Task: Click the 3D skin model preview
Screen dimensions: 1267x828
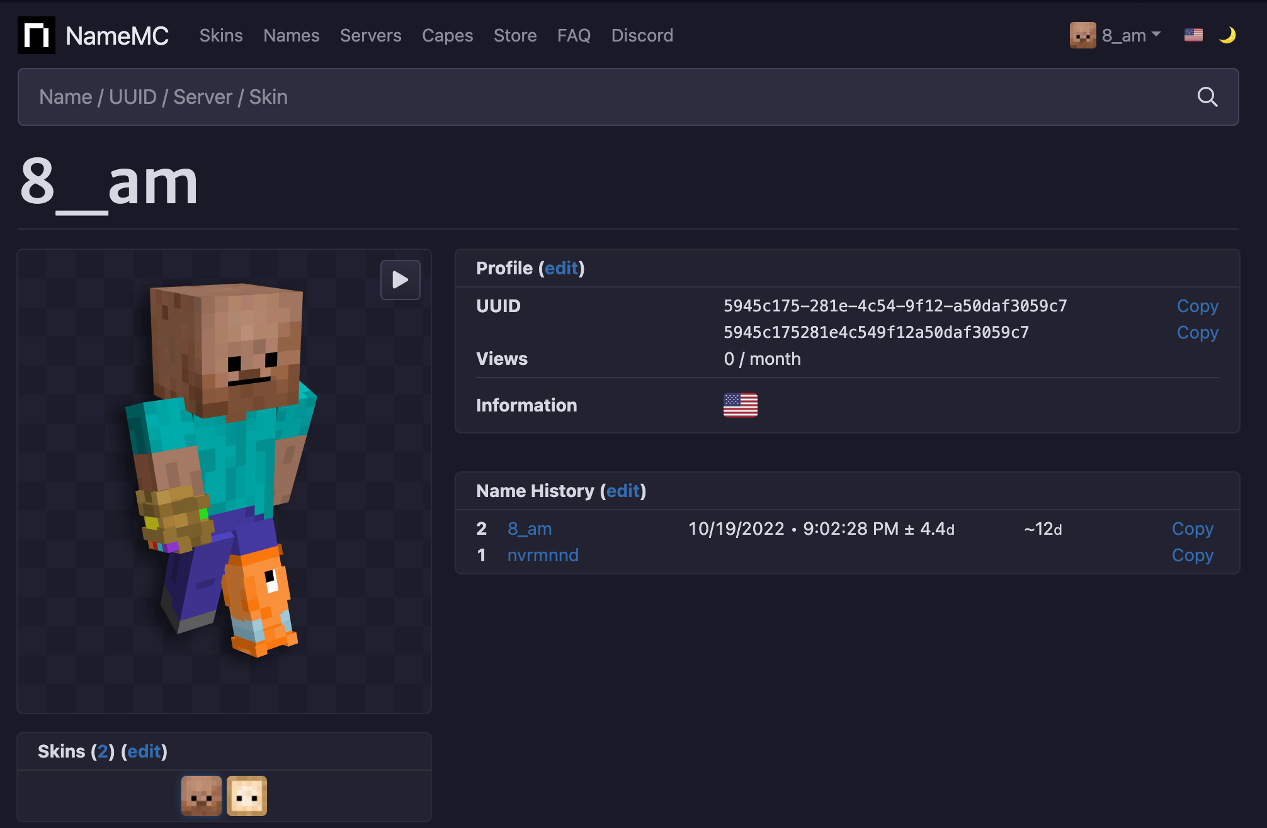Action: 224,481
